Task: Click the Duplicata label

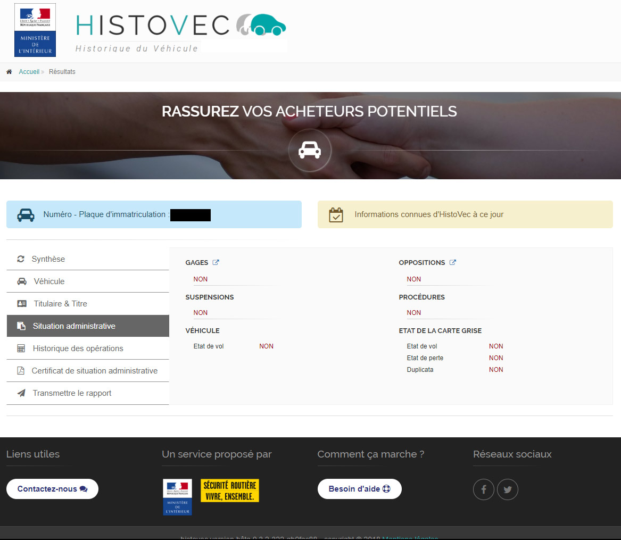Action: 420,370
